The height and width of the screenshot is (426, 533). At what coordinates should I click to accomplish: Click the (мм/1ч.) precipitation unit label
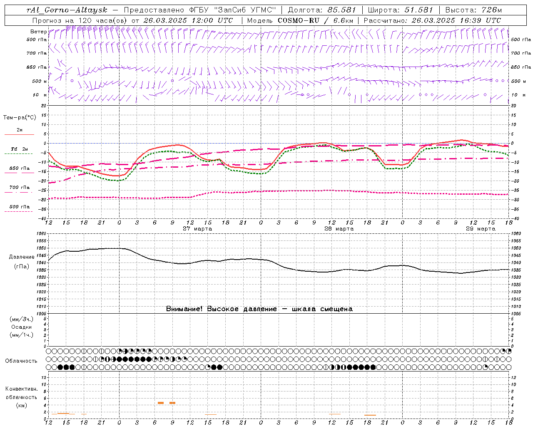(22, 335)
